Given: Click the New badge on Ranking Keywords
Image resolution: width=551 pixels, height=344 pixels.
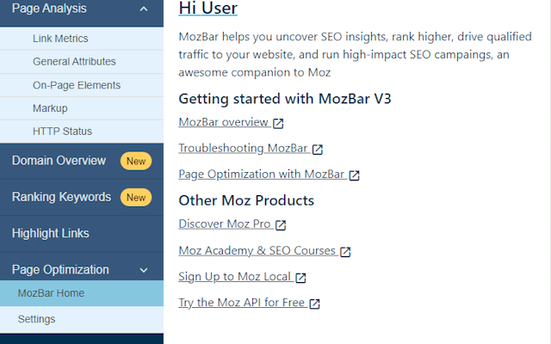Looking at the screenshot, I should [136, 197].
